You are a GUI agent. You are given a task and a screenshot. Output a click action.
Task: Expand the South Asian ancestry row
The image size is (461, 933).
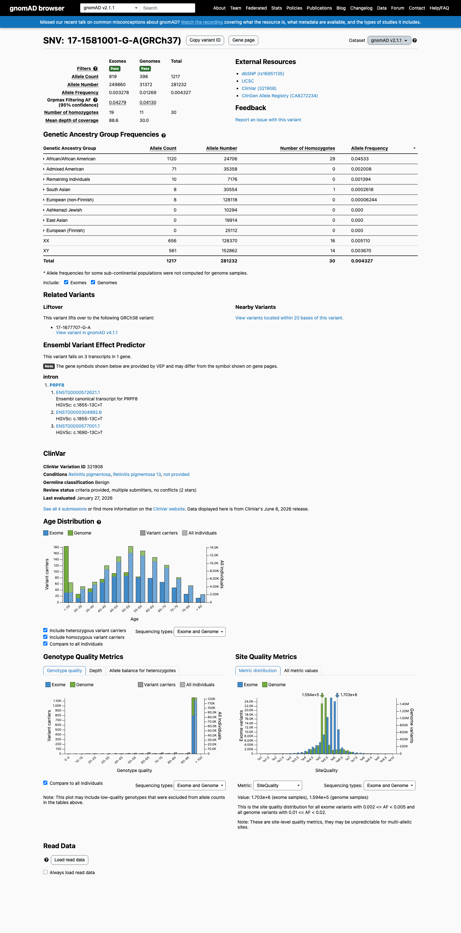57,190
